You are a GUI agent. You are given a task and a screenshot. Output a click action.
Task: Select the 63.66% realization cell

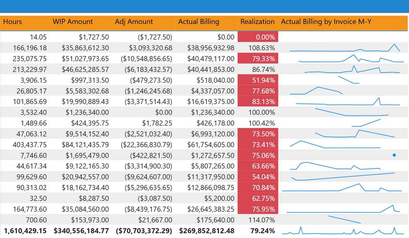tap(258, 166)
